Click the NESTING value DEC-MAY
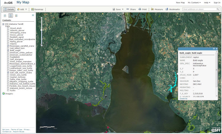Viewport: 222px width, 134px height. [197, 84]
